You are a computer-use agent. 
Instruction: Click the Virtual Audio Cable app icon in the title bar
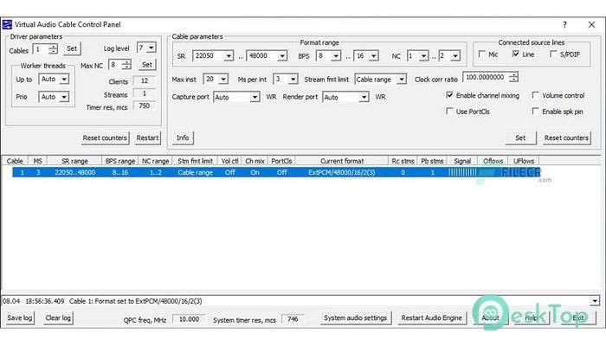[7, 25]
